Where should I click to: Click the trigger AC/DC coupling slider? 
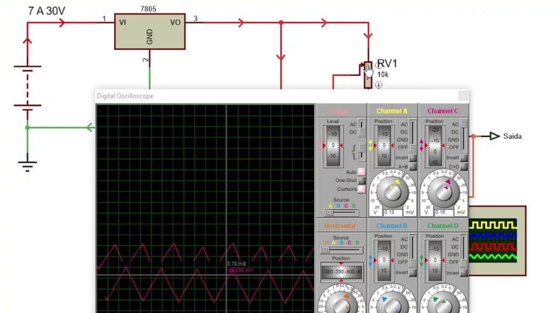(x=361, y=128)
